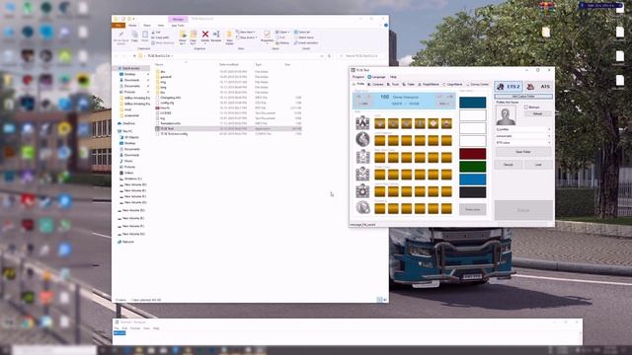The image size is (632, 355).
Task: Switch to the FreightMarket tab
Action: coord(428,84)
